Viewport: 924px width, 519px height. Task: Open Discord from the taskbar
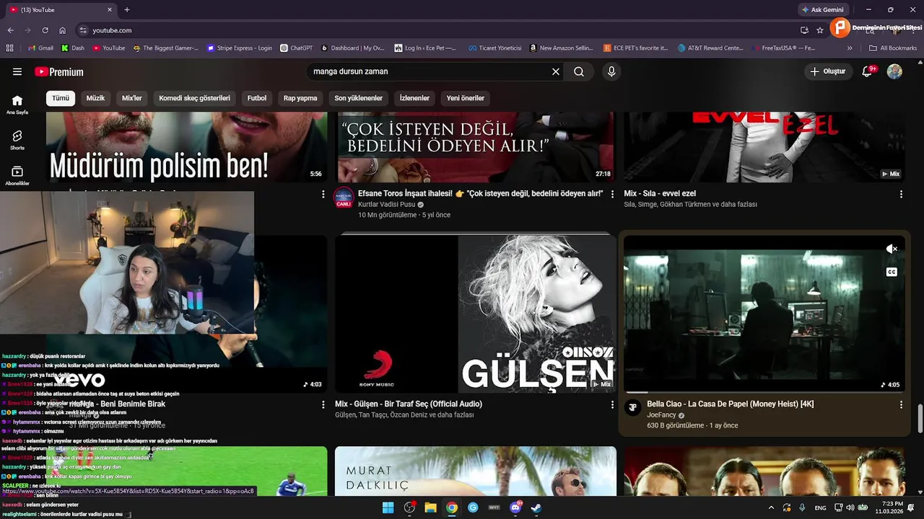click(x=515, y=507)
